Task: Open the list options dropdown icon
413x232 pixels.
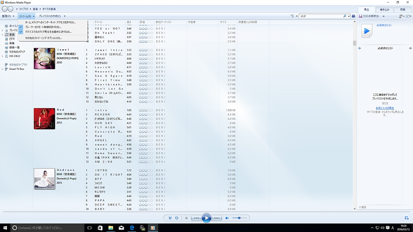Action: coord(401,16)
